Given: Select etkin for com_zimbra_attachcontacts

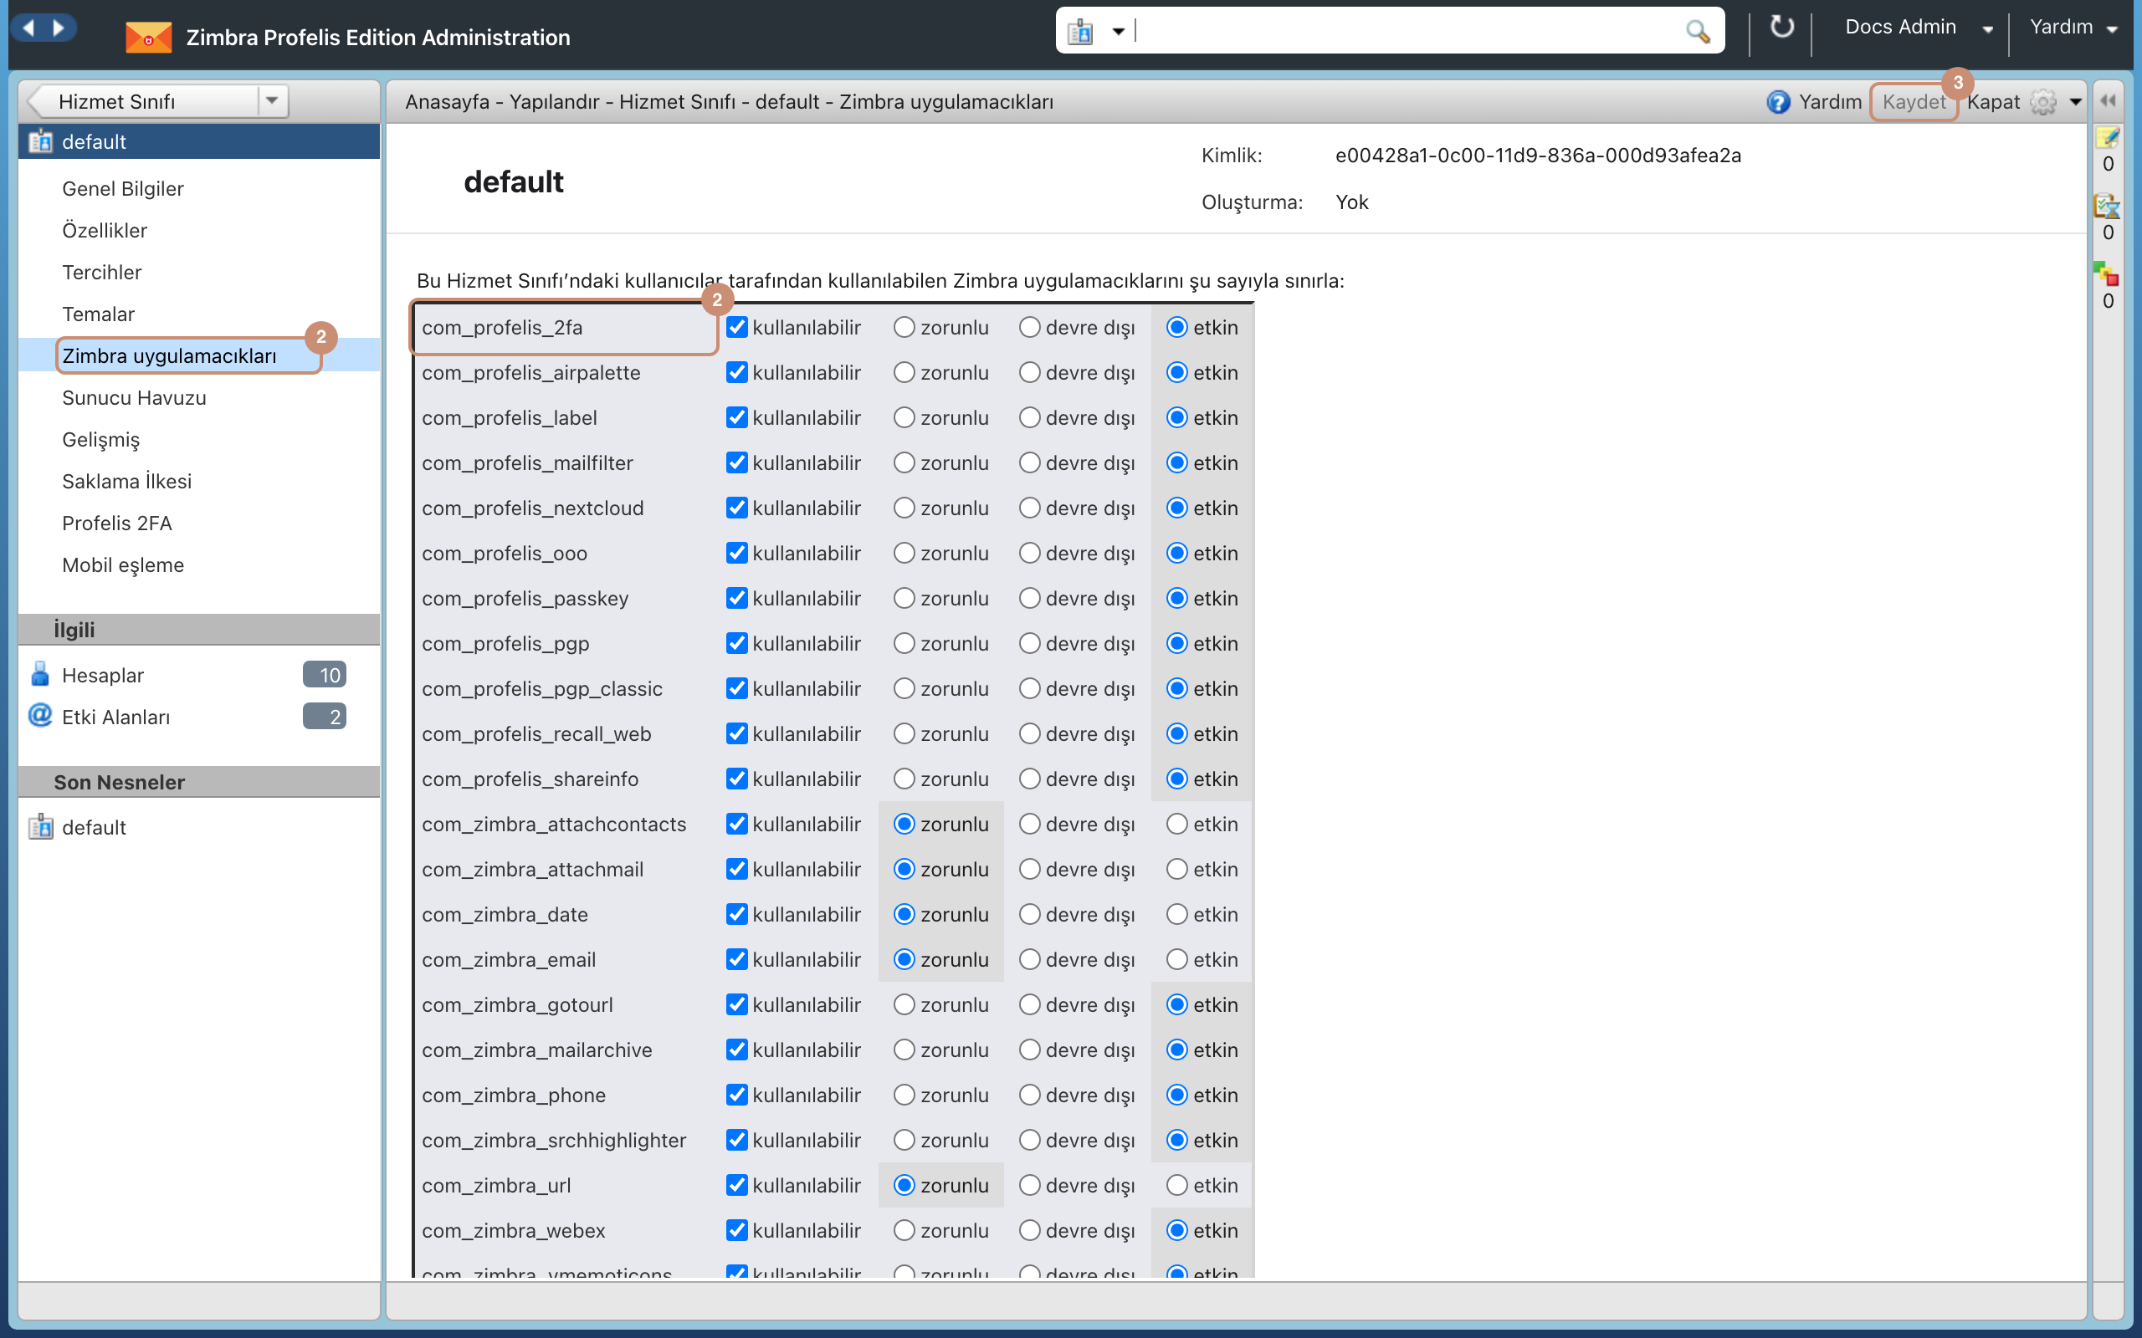Looking at the screenshot, I should (x=1176, y=824).
